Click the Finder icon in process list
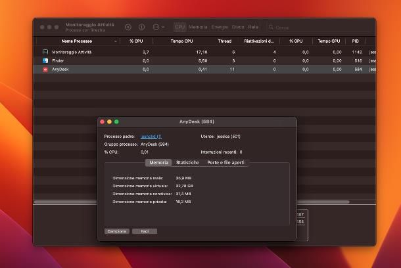401x268 pixels. click(45, 61)
